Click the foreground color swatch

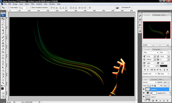(2, 88)
